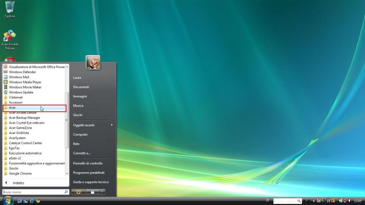Open Documenti from the Start menu
This screenshot has width=365, height=205.
81,87
